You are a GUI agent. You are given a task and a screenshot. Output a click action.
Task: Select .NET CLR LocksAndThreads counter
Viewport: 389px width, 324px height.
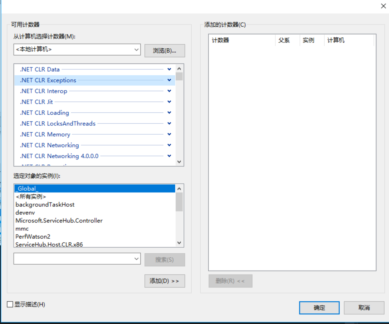(x=58, y=124)
